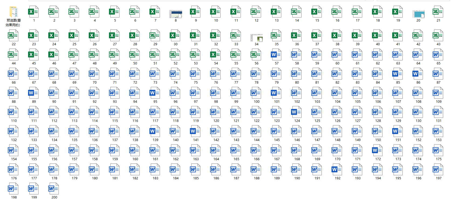Select Word document named 86
This screenshot has height=202, width=451.
[x=418, y=74]
